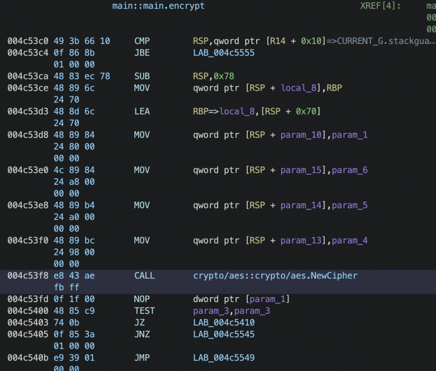The image size is (436, 371).
Task: Follow the LAB_004c5545 jump destination
Action: pos(224,334)
